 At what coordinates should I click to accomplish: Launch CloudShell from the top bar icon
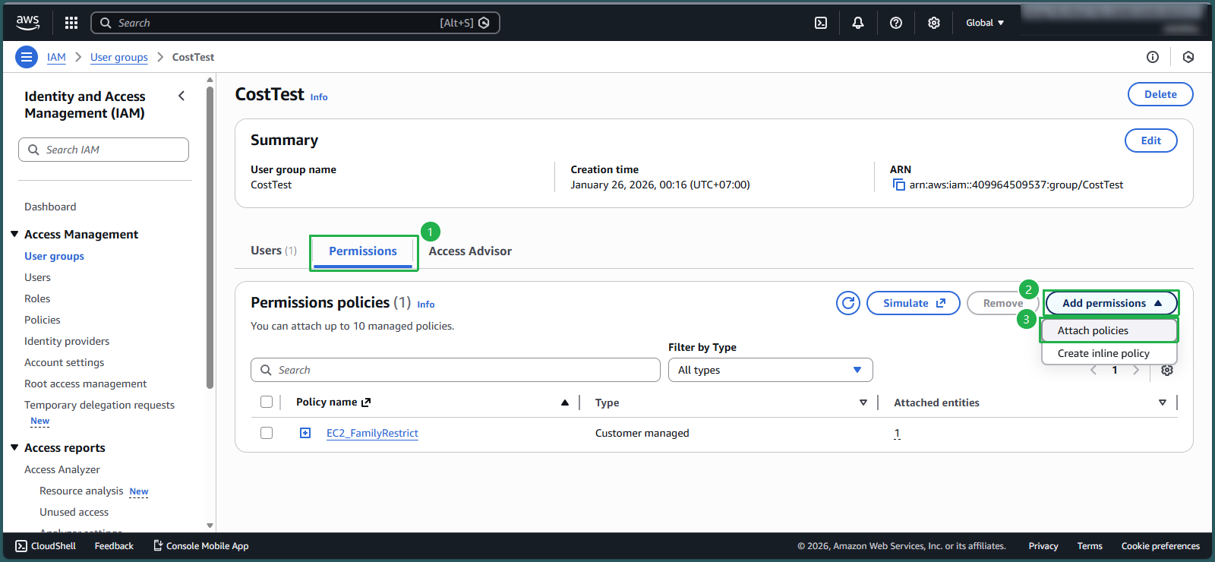point(821,23)
